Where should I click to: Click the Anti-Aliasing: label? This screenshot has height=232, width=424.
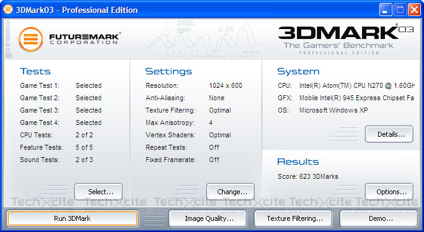point(166,98)
